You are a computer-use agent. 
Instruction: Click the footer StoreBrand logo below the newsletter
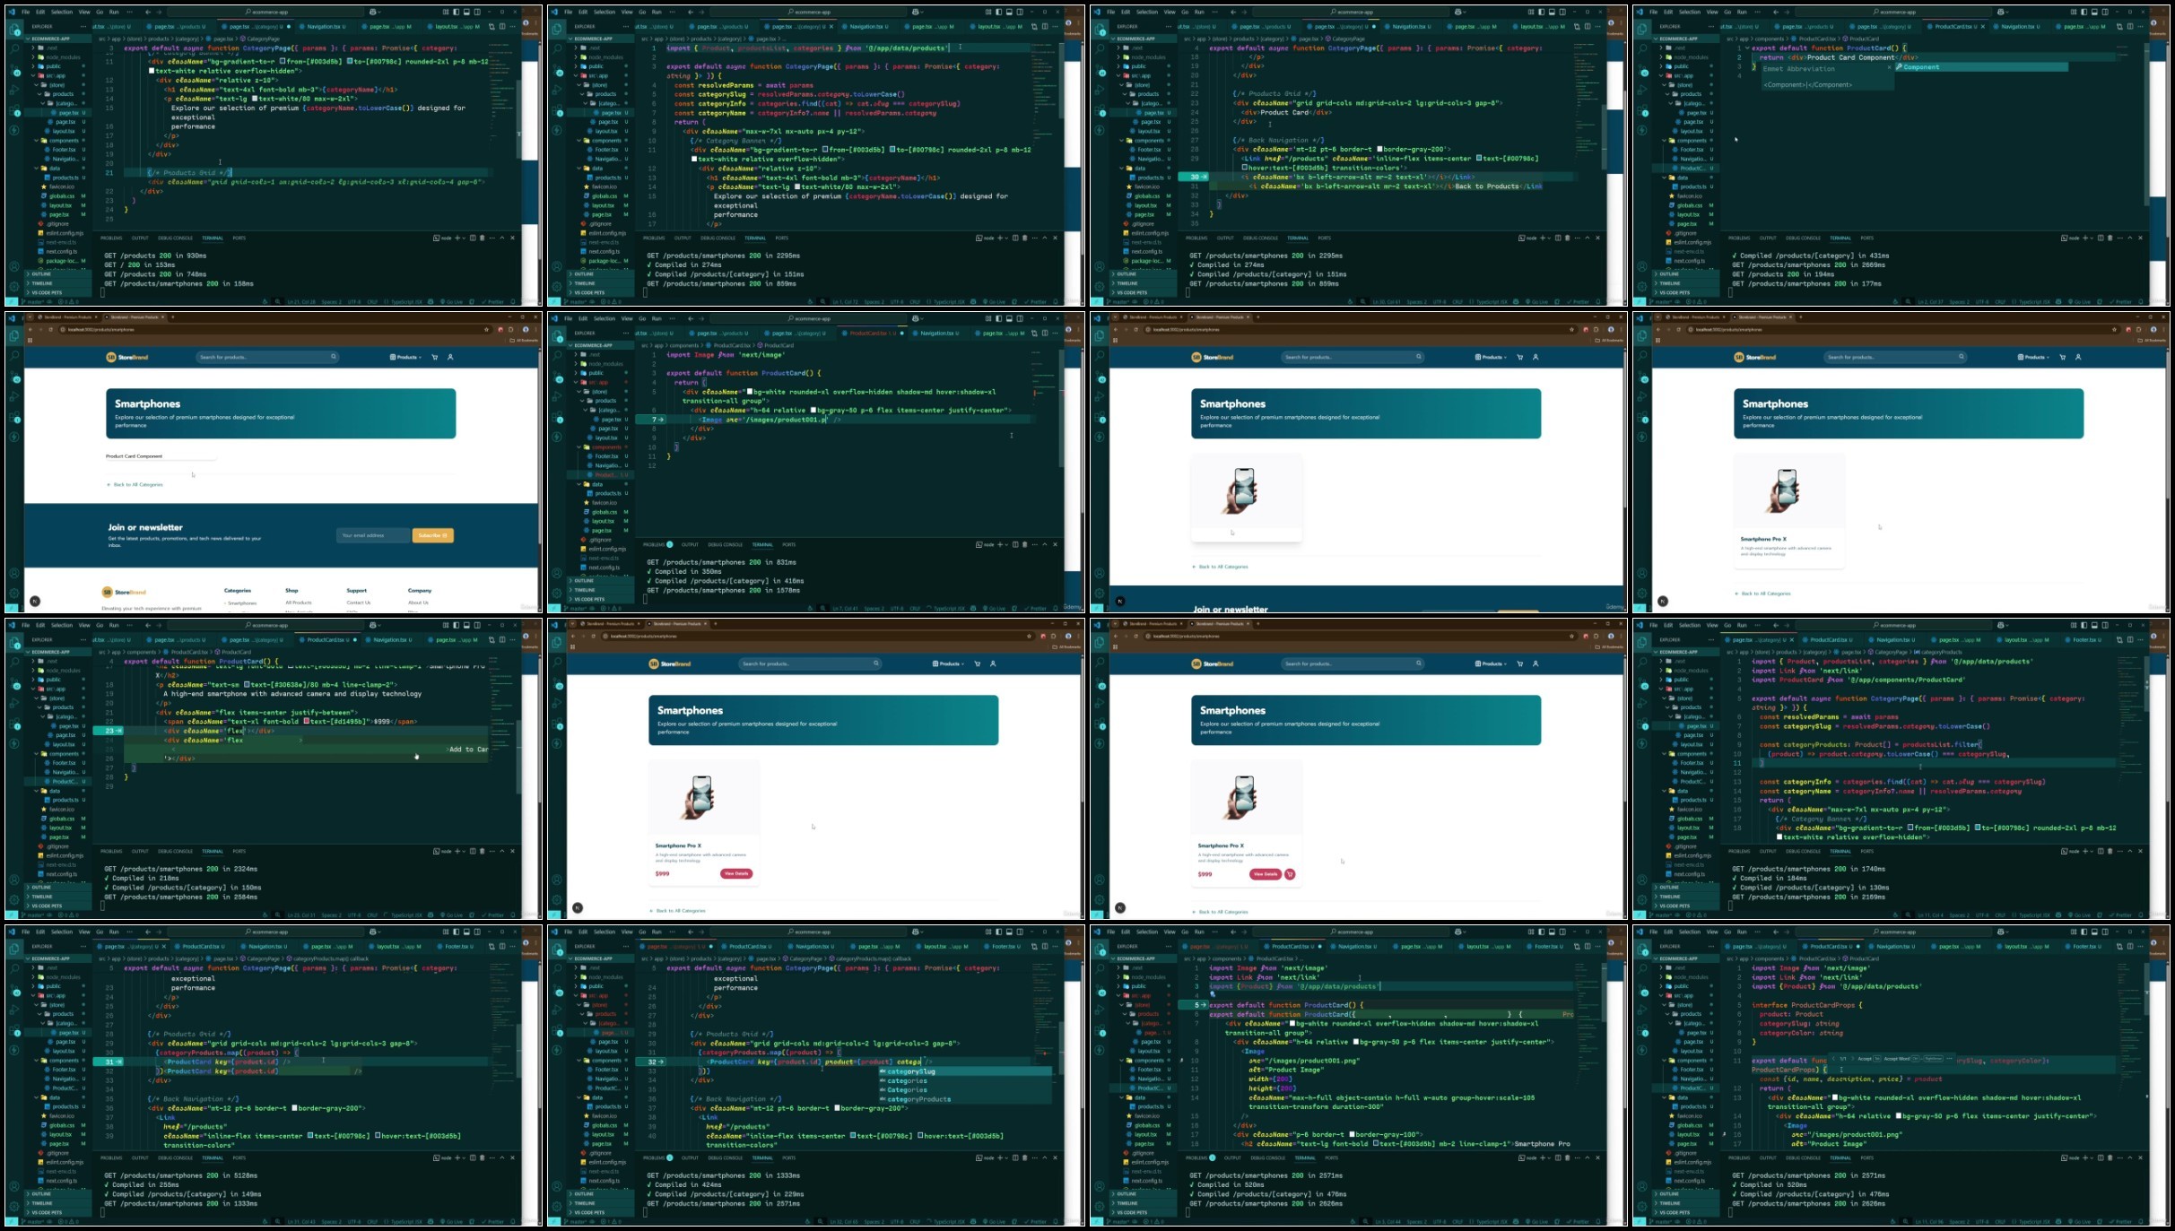click(124, 592)
